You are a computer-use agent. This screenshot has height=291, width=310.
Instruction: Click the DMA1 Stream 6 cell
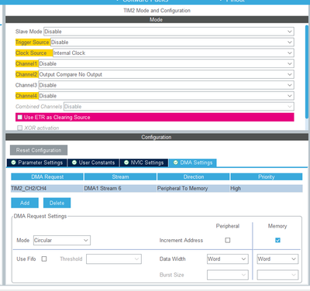tap(120, 188)
